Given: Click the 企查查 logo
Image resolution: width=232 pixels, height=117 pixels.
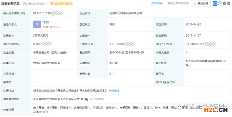Looking at the screenshot, I should (221, 4).
